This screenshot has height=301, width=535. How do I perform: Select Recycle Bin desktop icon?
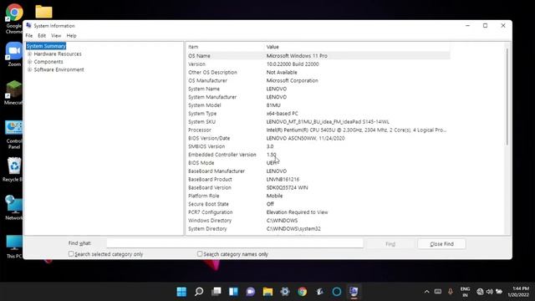(x=13, y=170)
